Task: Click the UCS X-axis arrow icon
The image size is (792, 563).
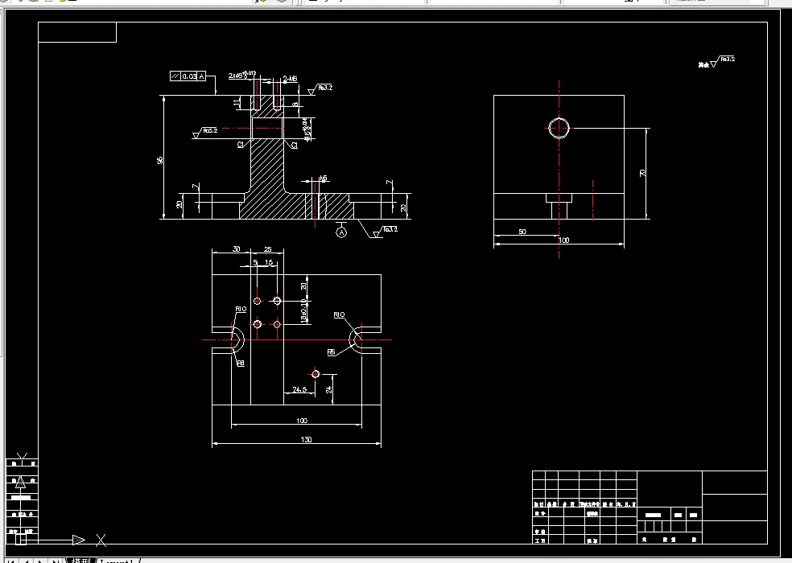Action: pos(79,540)
